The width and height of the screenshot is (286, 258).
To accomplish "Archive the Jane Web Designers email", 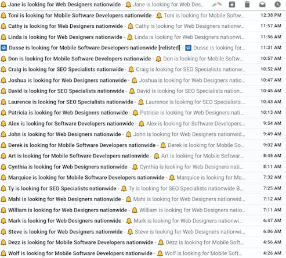I will (232, 5).
